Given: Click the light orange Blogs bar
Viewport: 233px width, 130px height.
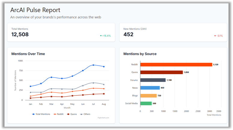Looking at the screenshot, I should click(148, 96).
